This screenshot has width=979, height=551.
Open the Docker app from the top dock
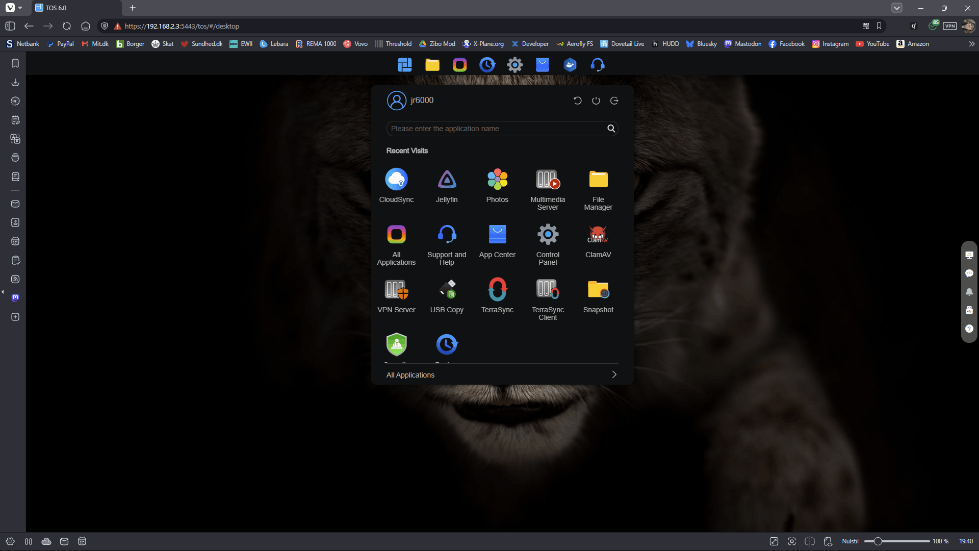(570, 65)
